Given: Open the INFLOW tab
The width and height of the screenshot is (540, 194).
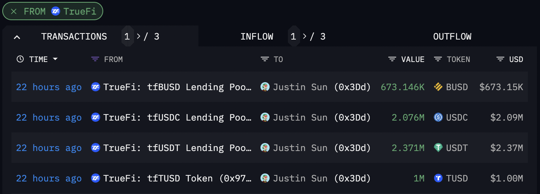Looking at the screenshot, I should click(x=257, y=37).
